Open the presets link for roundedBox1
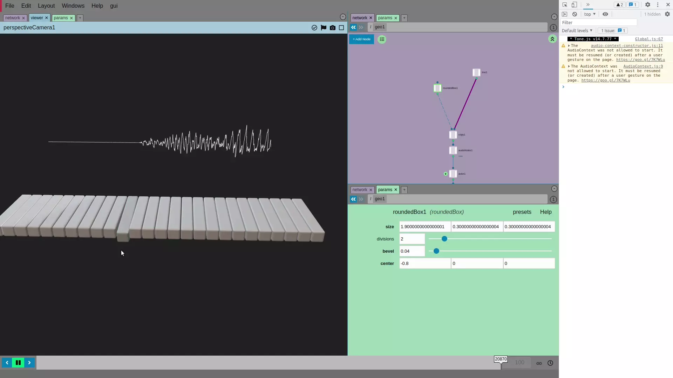Viewport: 673px width, 378px height. tap(522, 212)
